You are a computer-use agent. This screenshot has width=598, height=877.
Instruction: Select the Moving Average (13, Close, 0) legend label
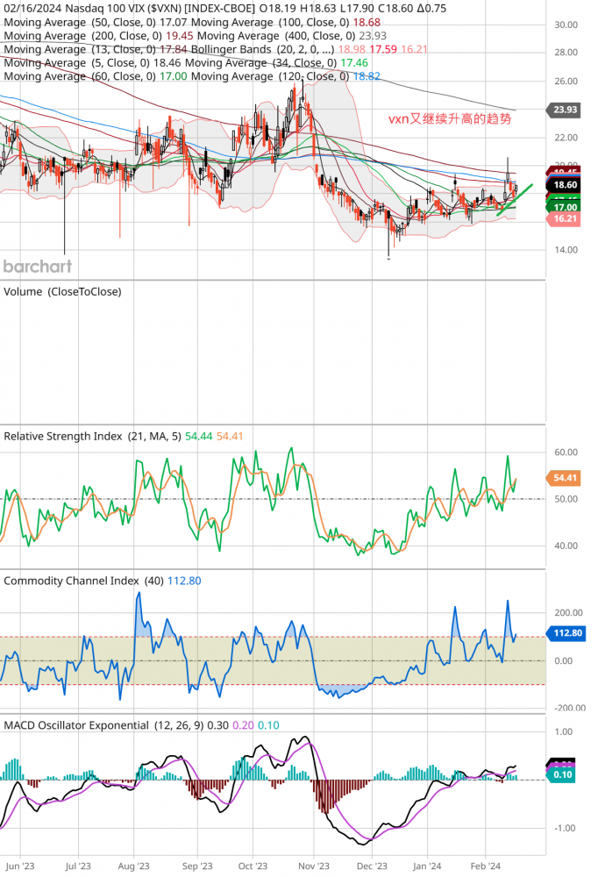coord(80,49)
